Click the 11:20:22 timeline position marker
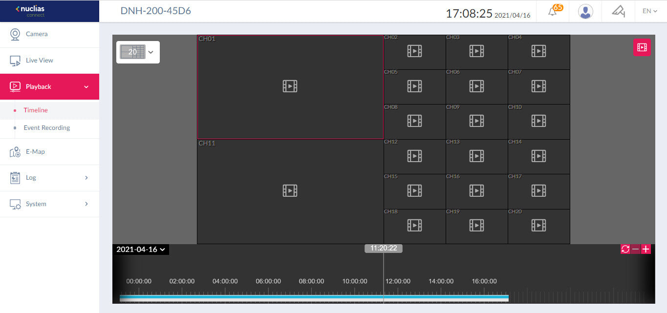Image resolution: width=667 pixels, height=313 pixels. (x=384, y=248)
